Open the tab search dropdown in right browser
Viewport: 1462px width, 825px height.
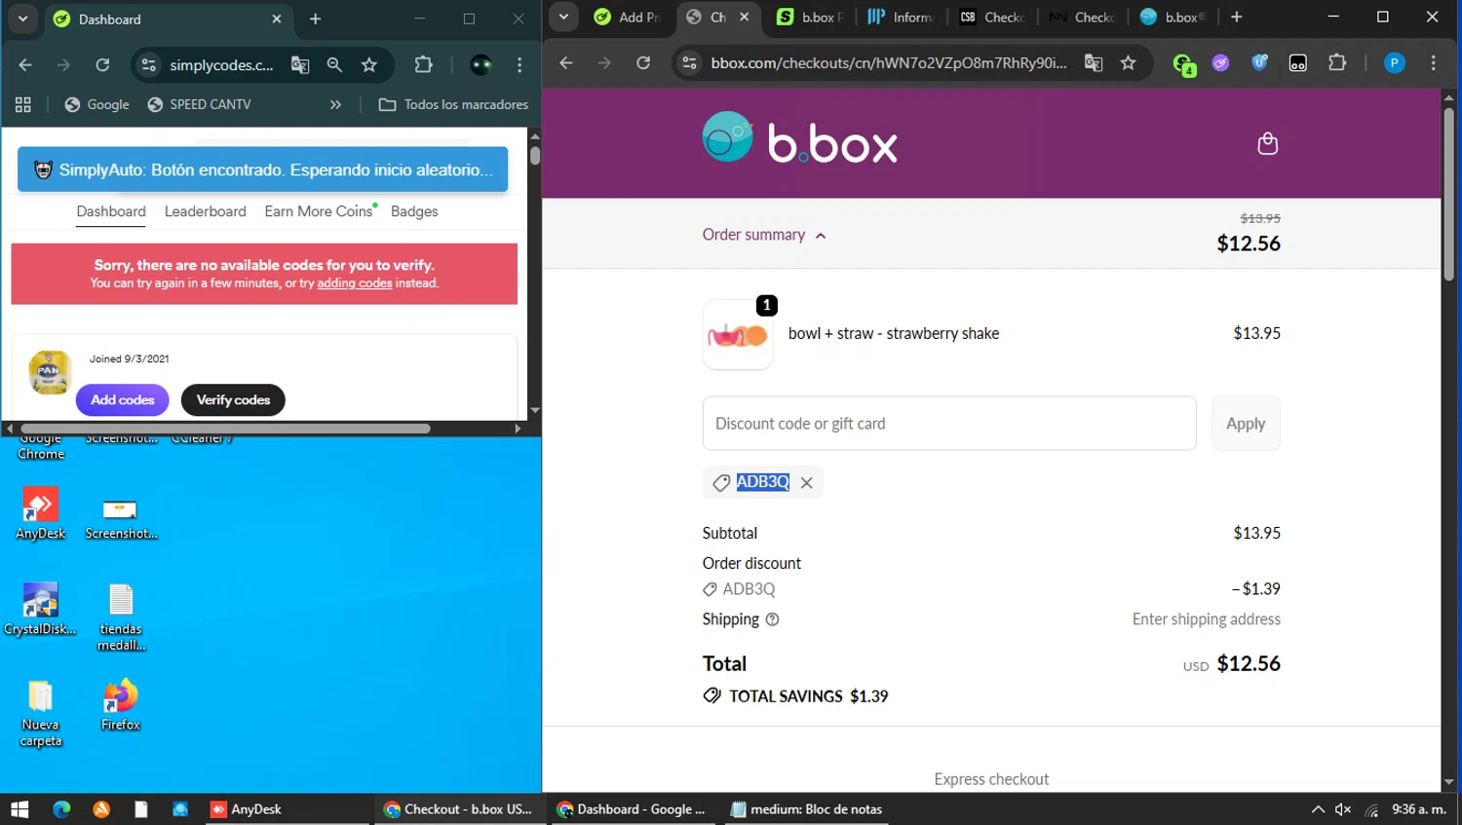(563, 18)
